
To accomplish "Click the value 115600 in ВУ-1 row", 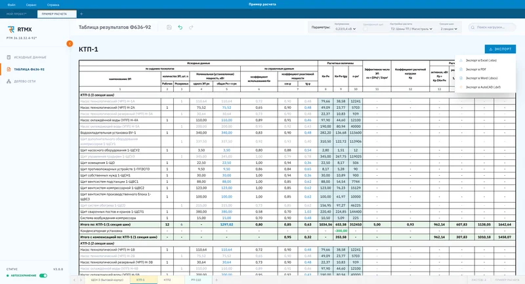I will pyautogui.click(x=356, y=132).
